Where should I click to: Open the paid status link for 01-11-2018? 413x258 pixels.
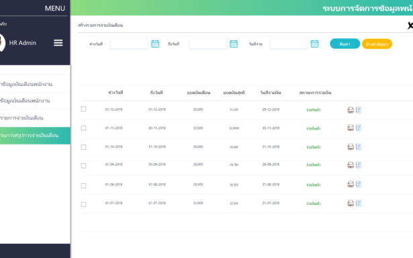click(314, 128)
